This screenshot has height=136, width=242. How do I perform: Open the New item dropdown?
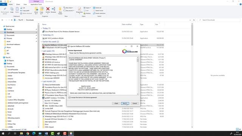[x=68, y=8]
